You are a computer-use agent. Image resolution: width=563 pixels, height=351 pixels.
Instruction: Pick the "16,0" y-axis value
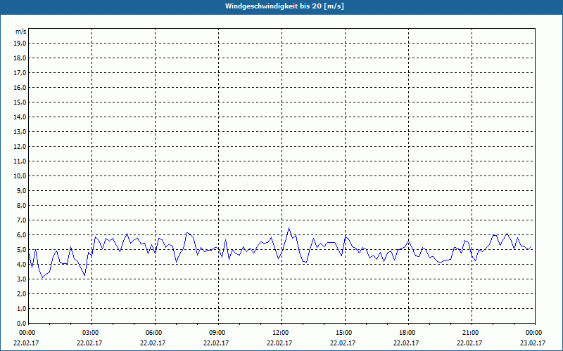[x=20, y=87]
